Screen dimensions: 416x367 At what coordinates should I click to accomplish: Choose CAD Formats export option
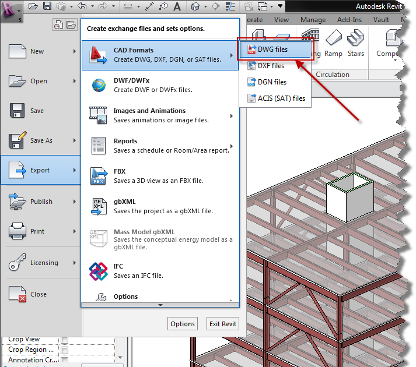[160, 55]
